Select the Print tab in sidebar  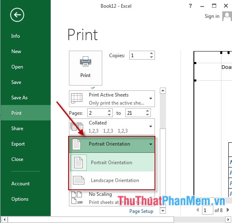tap(26, 113)
